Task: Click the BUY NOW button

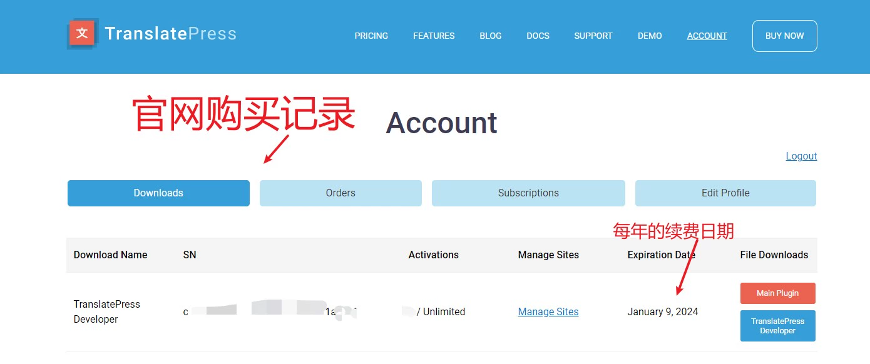Action: point(785,36)
